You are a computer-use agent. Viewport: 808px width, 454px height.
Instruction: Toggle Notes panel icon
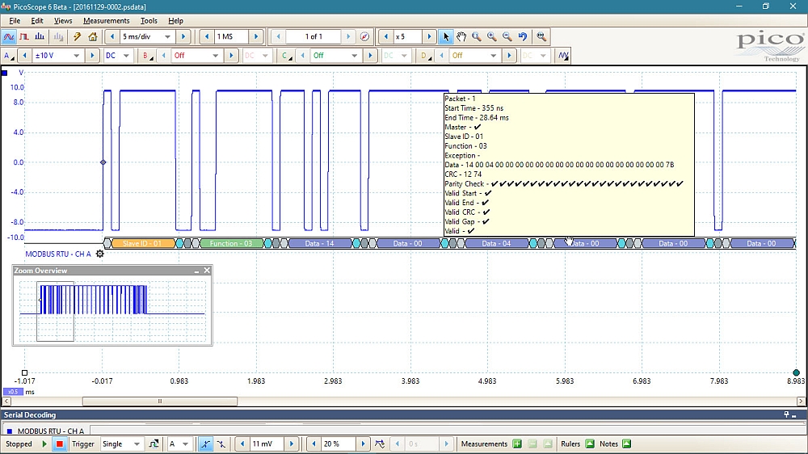pyautogui.click(x=627, y=443)
